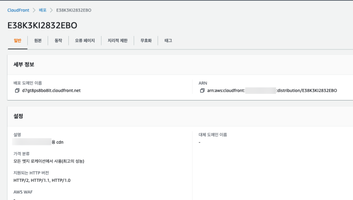Click 모든 엣지 로케이션에서 사용 price class value
This screenshot has width=353, height=200.
click(x=49, y=161)
